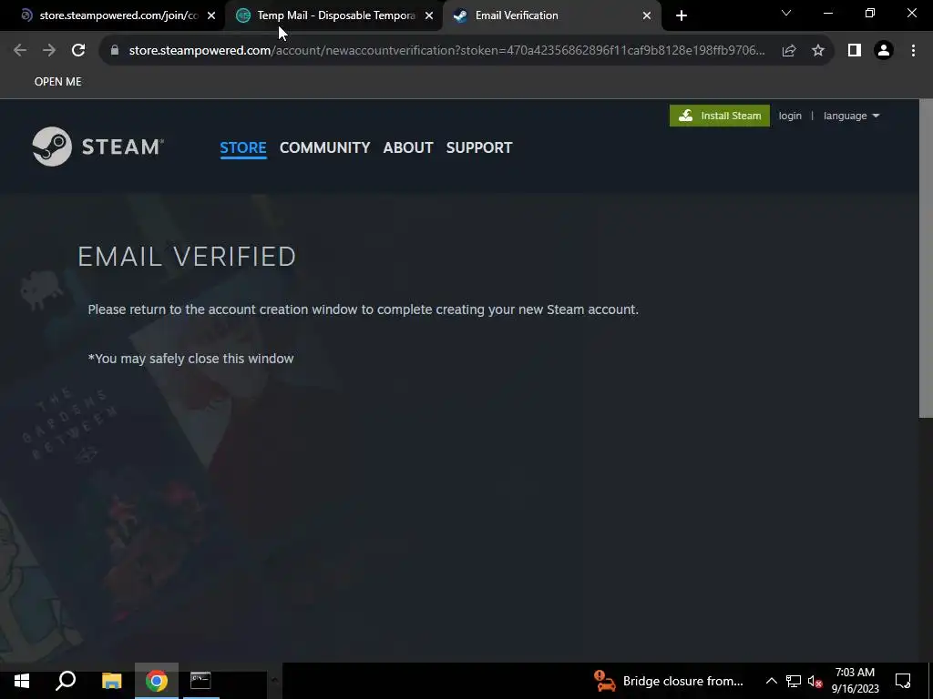Open Chrome's three-dot menu
The height and width of the screenshot is (699, 933).
point(913,51)
